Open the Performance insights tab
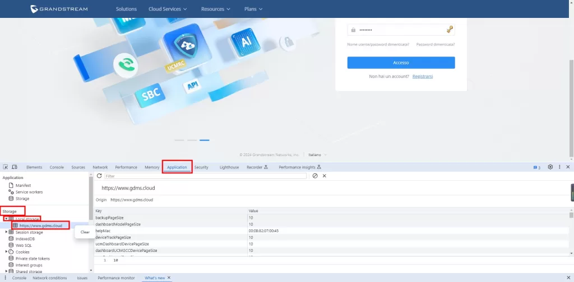The image size is (574, 282). pos(300,167)
